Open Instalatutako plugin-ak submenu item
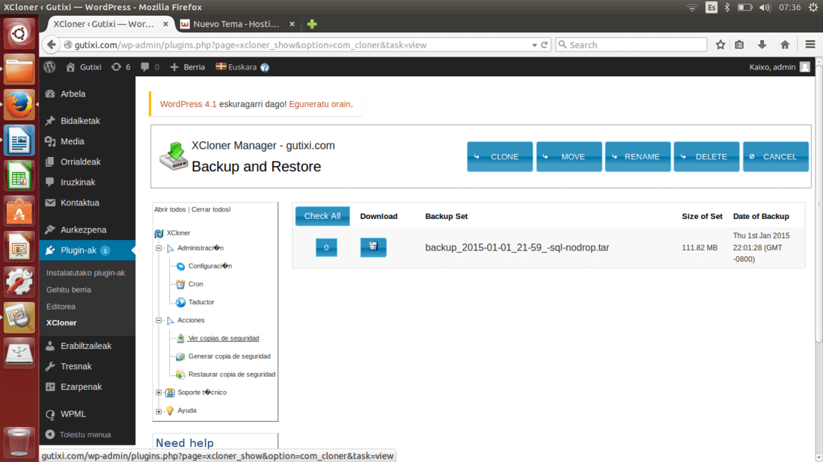This screenshot has width=823, height=462. [x=85, y=273]
